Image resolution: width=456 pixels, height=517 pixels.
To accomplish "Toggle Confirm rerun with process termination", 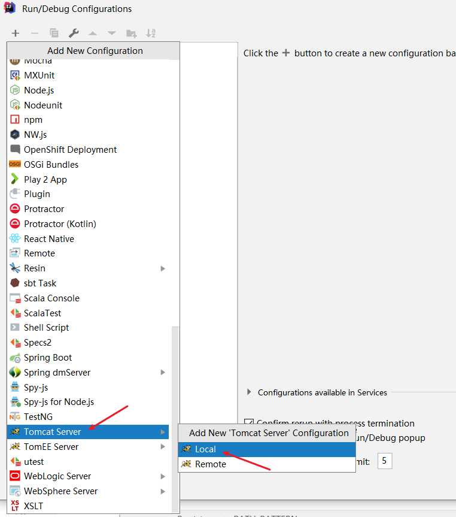I will (x=249, y=422).
